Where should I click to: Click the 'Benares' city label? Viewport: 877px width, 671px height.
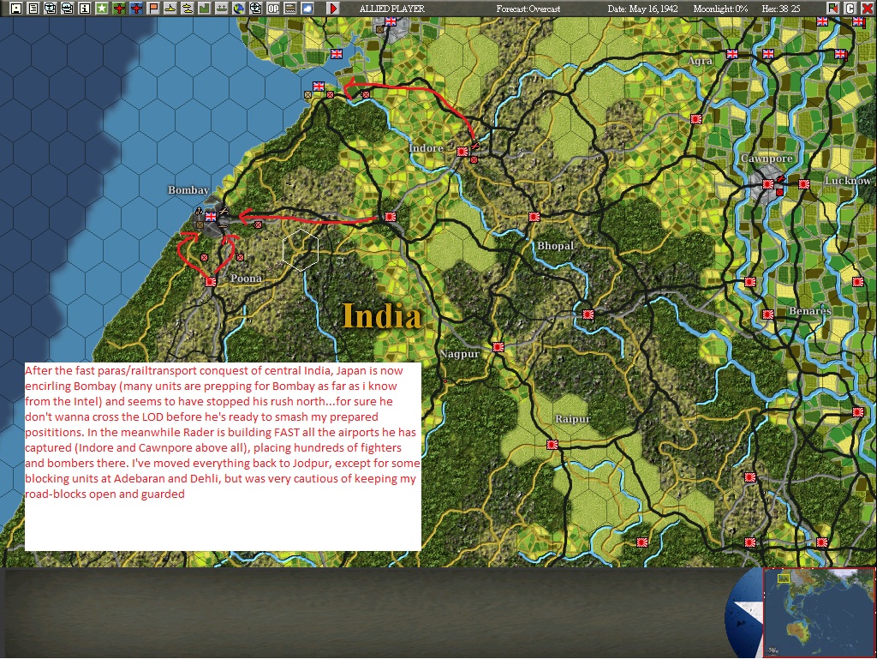click(810, 311)
